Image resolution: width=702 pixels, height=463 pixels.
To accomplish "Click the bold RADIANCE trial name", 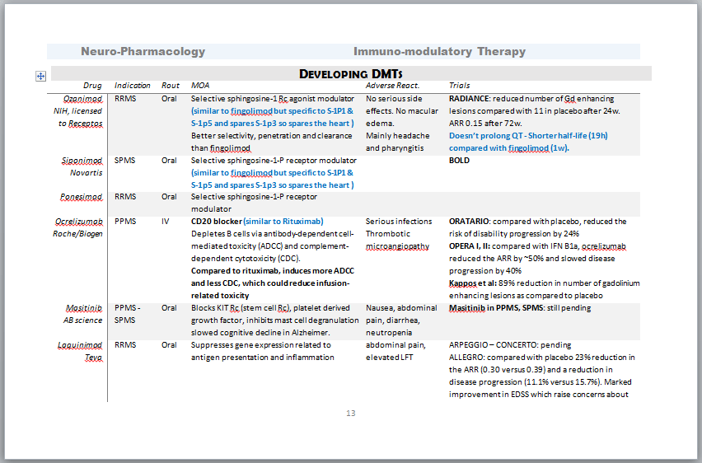I will [x=469, y=98].
